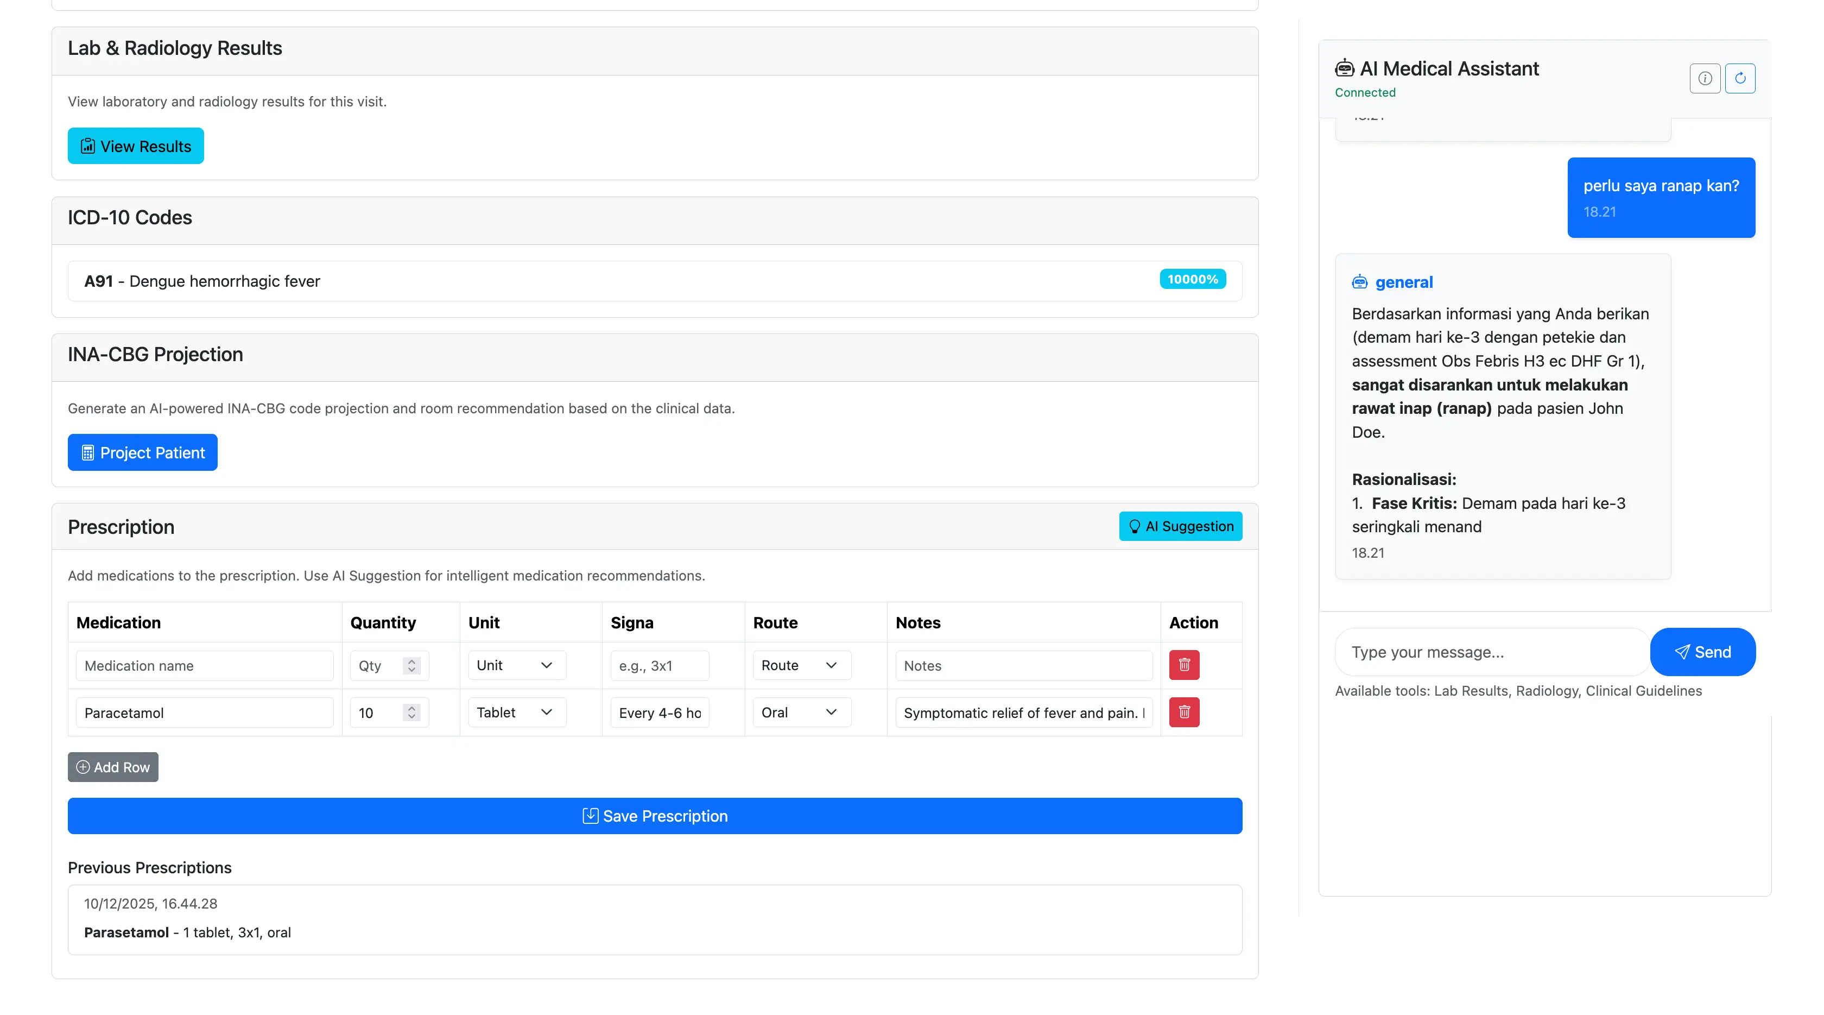Click Project Patient button

coord(142,452)
